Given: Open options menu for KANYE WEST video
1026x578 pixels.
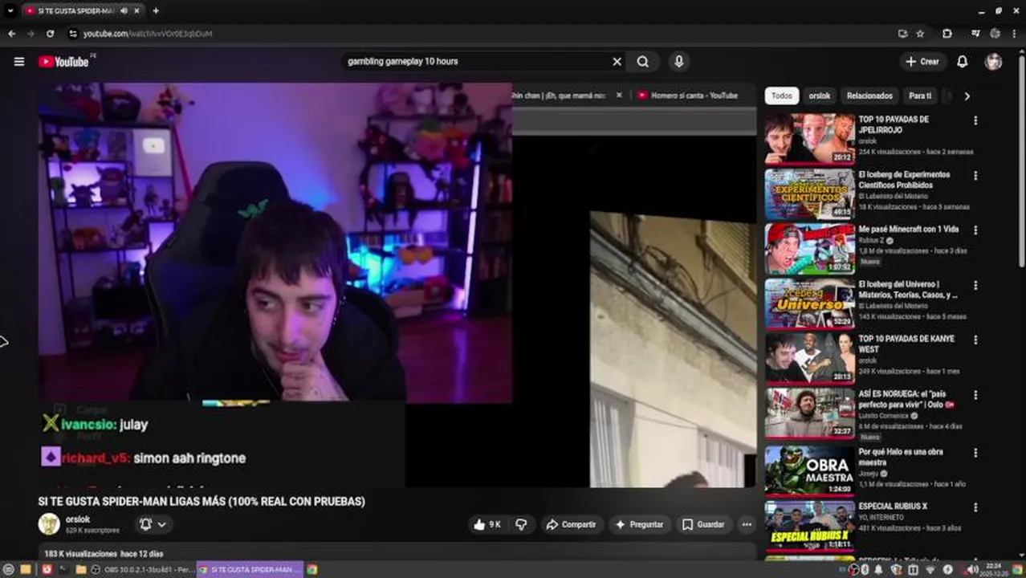Looking at the screenshot, I should [x=975, y=340].
